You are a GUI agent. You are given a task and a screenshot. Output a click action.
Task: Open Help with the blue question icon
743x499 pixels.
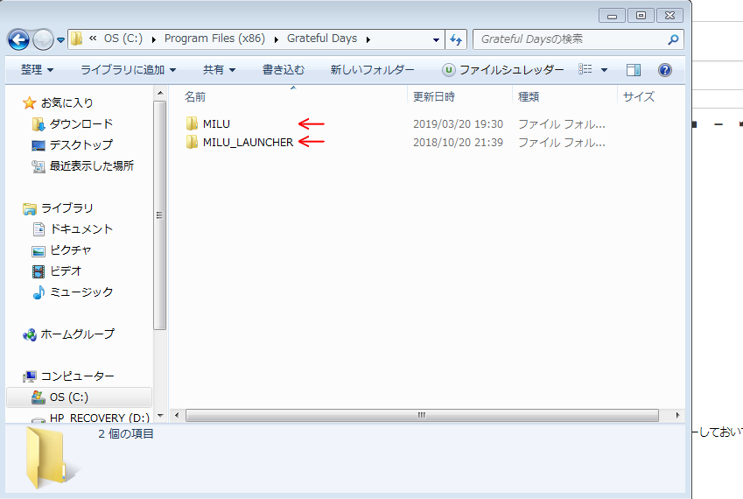tap(665, 70)
